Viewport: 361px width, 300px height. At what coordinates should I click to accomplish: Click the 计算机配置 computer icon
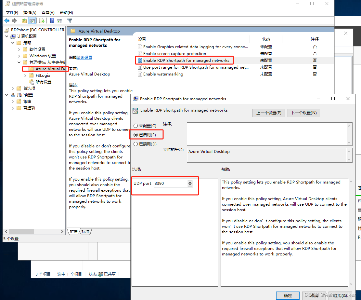[x=13, y=36]
